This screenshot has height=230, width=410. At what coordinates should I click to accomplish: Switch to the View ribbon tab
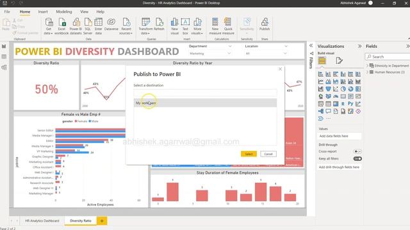pos(84,11)
